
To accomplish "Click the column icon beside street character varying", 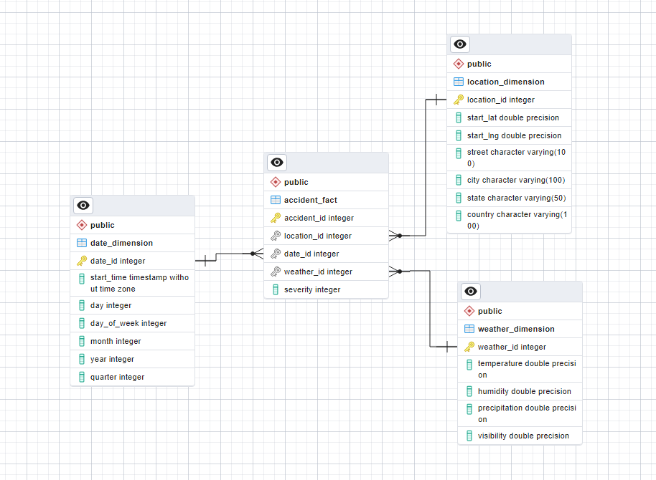I will pos(459,153).
